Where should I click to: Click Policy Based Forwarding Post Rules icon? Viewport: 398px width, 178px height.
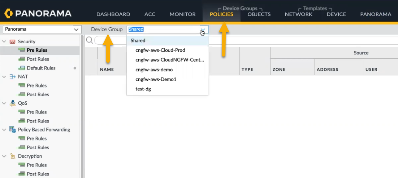22,147
